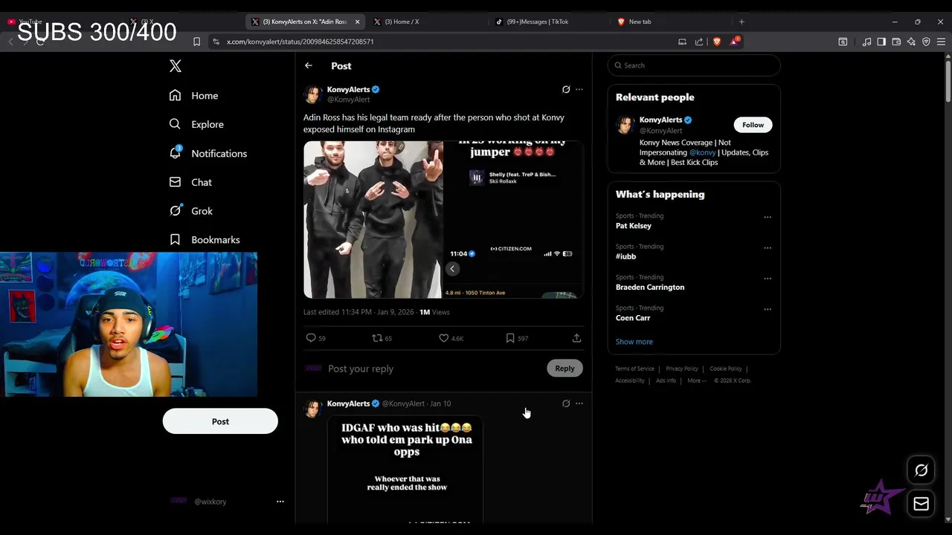Open Terms of Service link

[x=634, y=369]
